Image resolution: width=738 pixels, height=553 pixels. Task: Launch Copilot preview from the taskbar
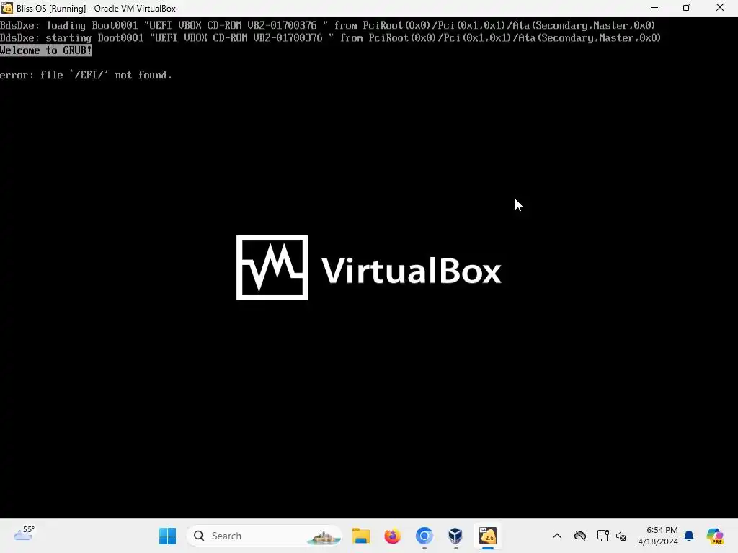coord(715,536)
